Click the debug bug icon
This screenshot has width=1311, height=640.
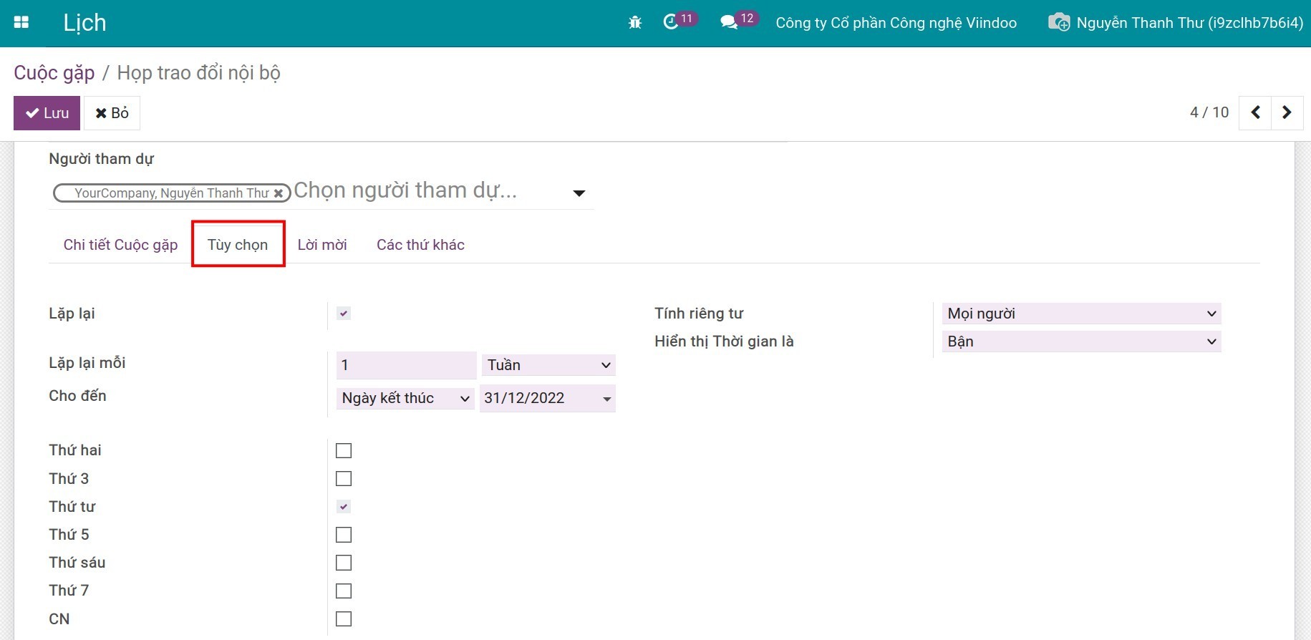[634, 23]
